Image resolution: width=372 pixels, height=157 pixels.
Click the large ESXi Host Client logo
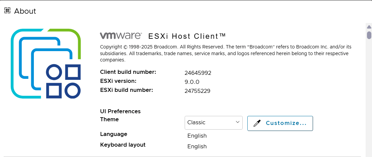(x=46, y=63)
